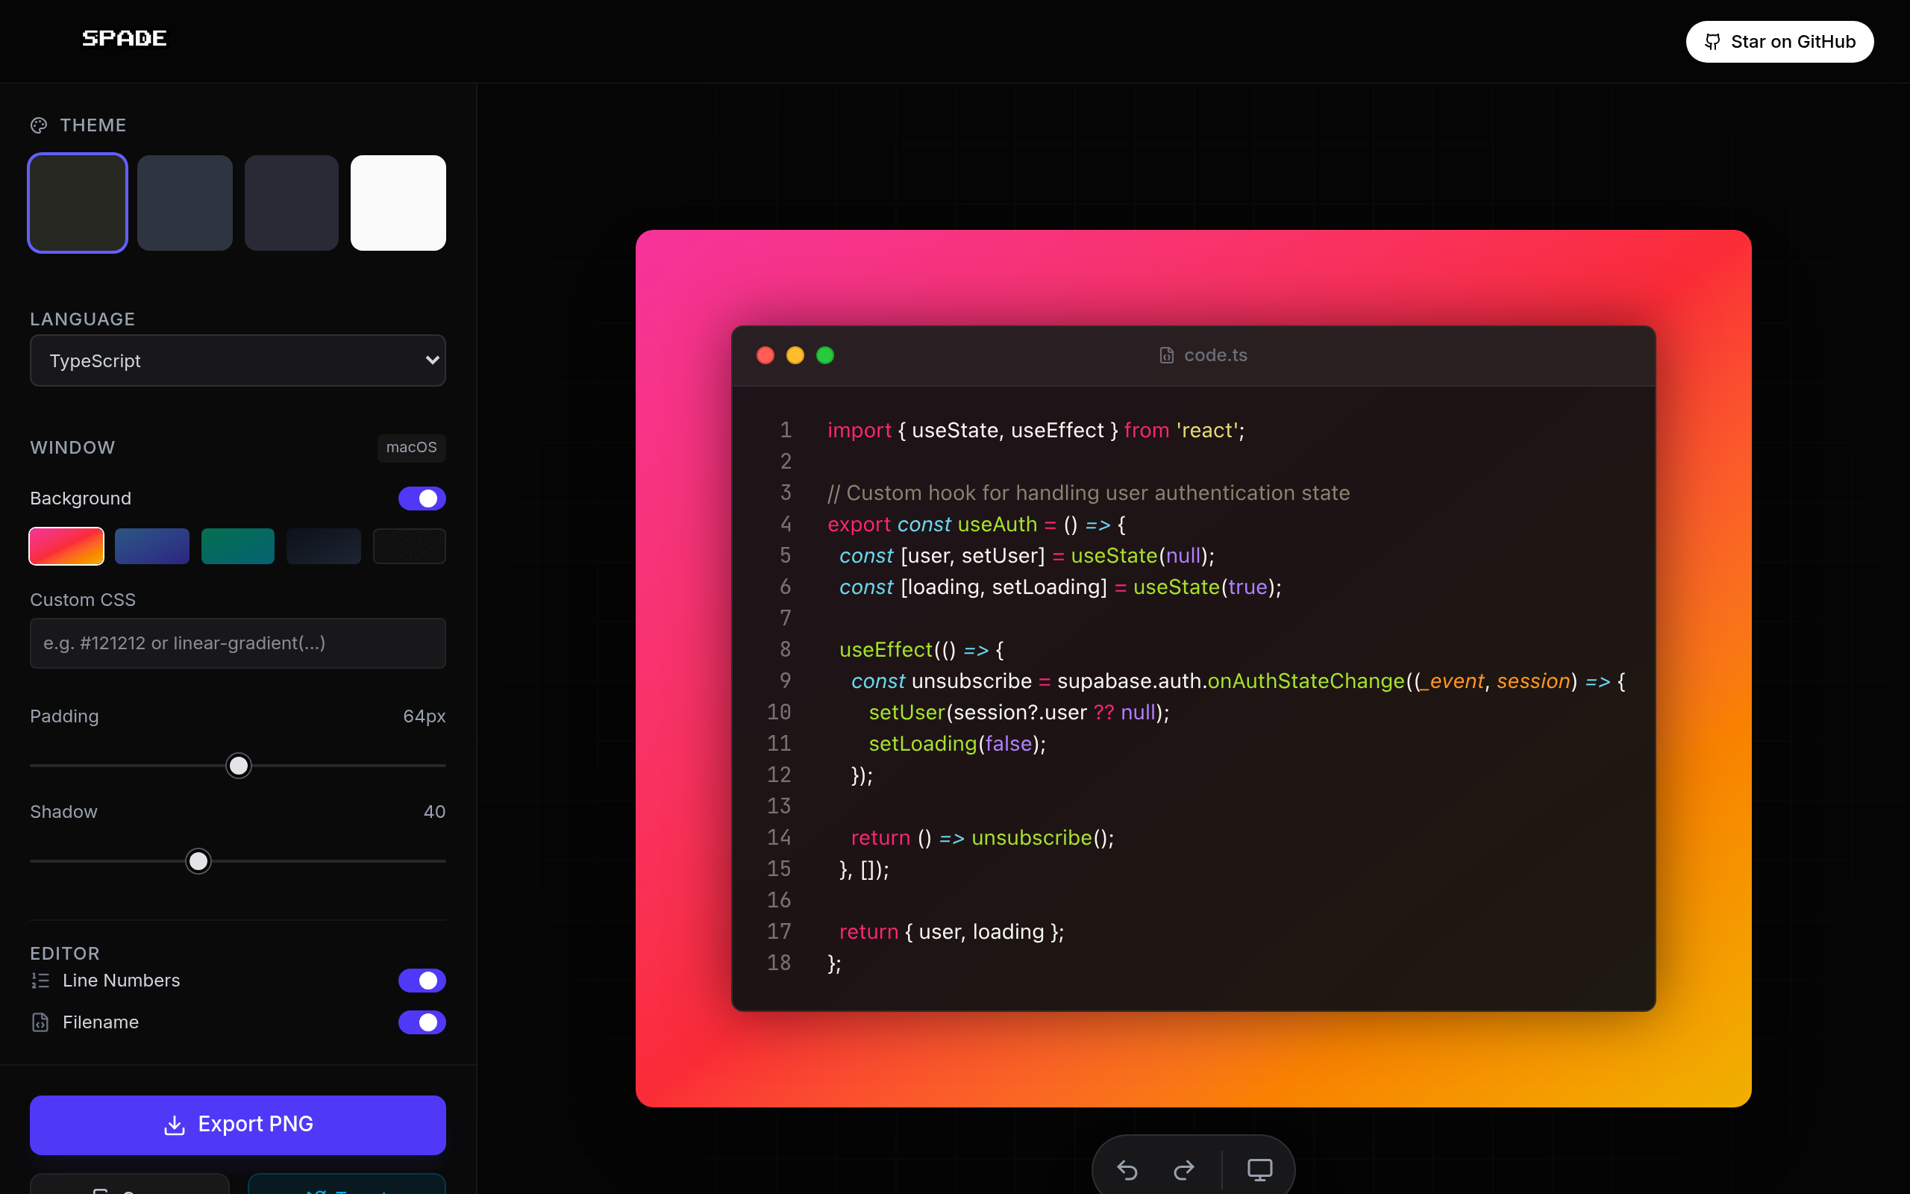Click the file icon beside code.ts
Image resolution: width=1910 pixels, height=1194 pixels.
point(1167,355)
